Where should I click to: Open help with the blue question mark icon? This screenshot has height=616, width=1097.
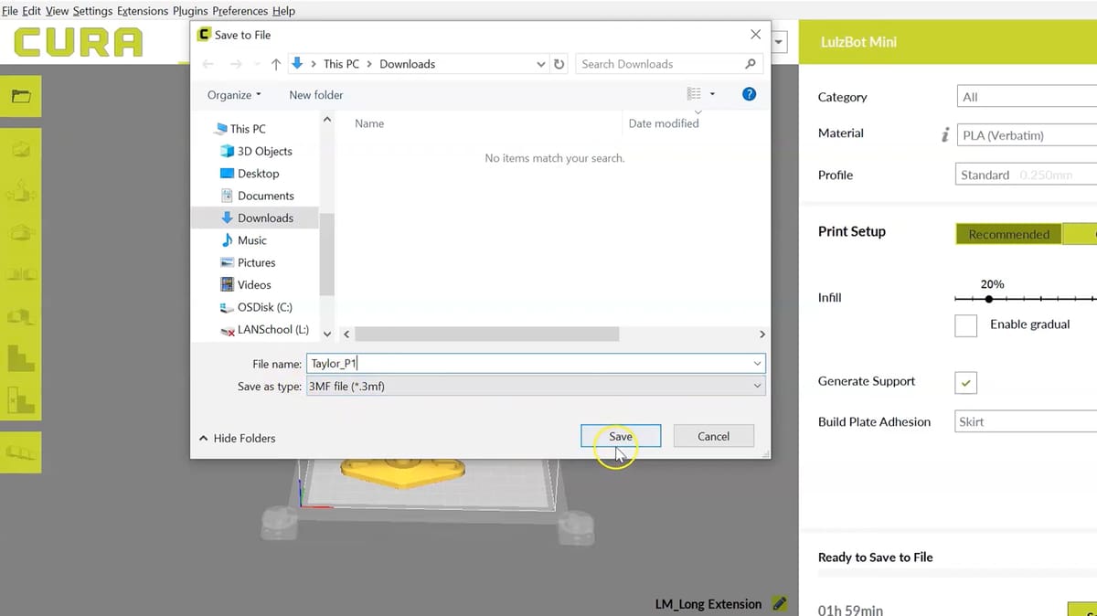[x=749, y=94]
